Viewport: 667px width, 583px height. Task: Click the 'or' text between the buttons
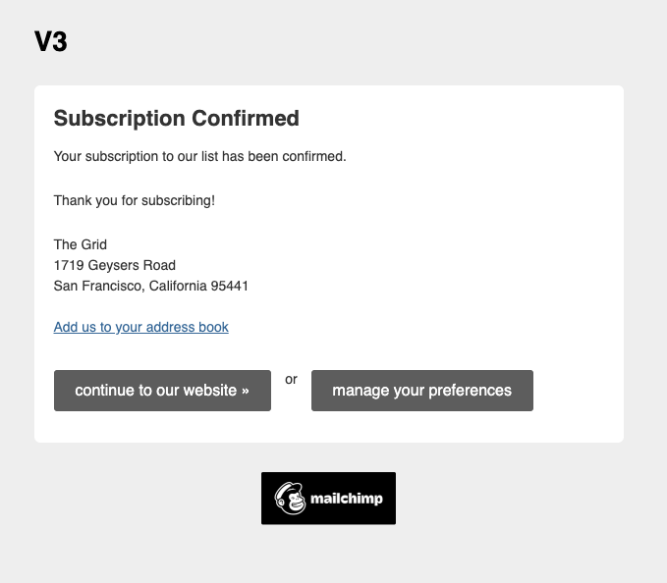[x=291, y=379]
